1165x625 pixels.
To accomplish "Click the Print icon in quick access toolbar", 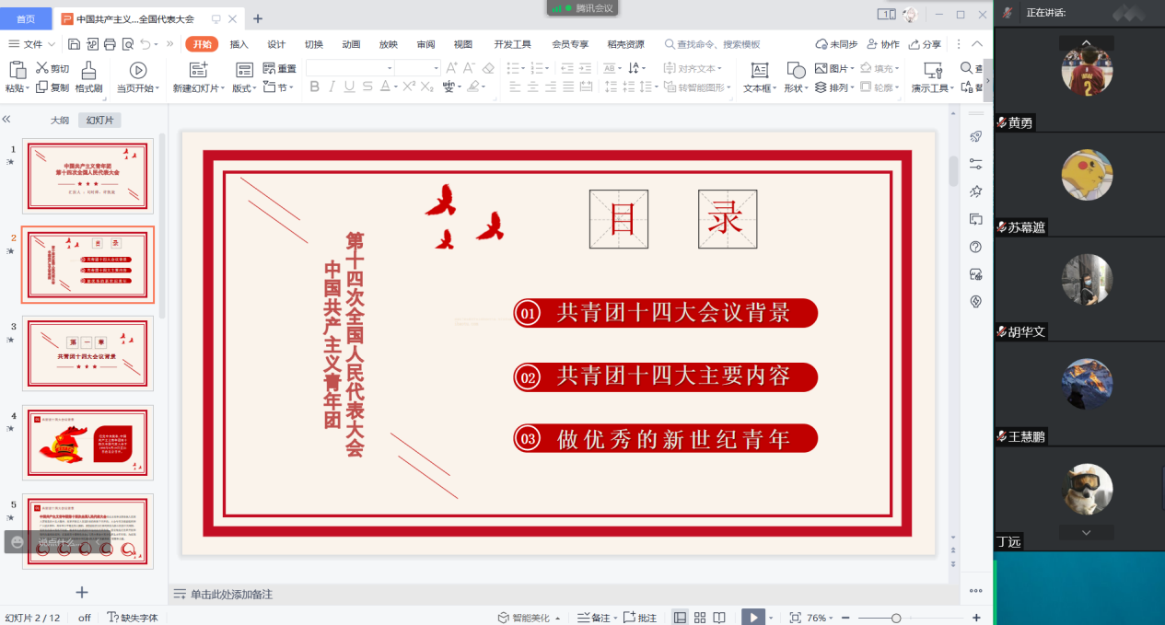I will pyautogui.click(x=110, y=44).
